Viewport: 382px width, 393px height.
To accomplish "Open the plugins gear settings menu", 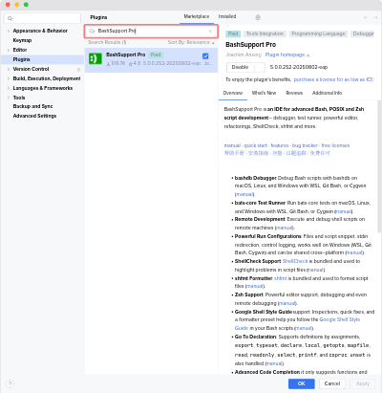I will click(x=258, y=17).
